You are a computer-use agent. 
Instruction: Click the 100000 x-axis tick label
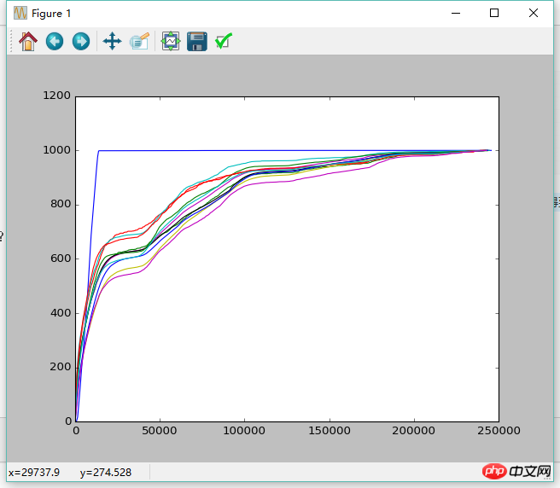click(x=245, y=433)
